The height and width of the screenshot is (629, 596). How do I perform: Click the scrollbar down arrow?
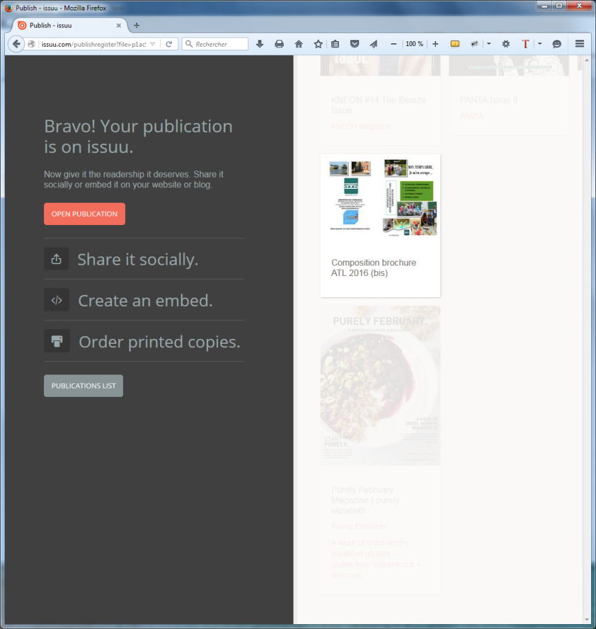[x=587, y=619]
